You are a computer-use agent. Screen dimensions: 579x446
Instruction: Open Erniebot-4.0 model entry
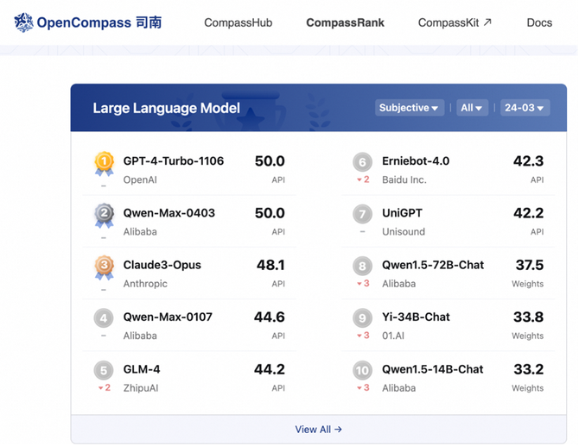point(416,161)
